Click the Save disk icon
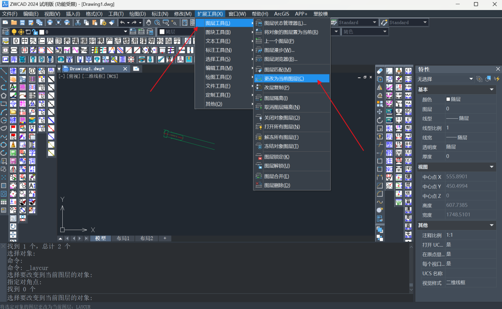502x309 pixels. click(x=22, y=23)
